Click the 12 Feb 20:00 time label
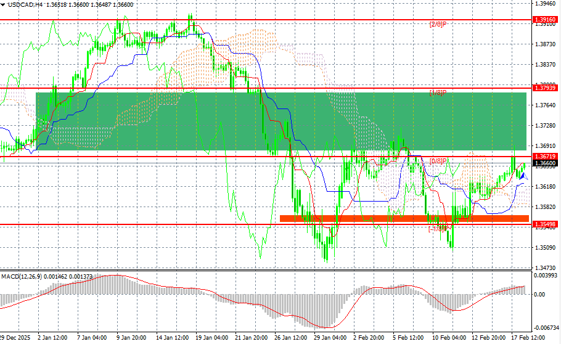Viewport: 561px width, 344px height. 488,338
